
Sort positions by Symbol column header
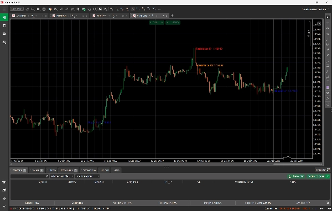pos(43,182)
